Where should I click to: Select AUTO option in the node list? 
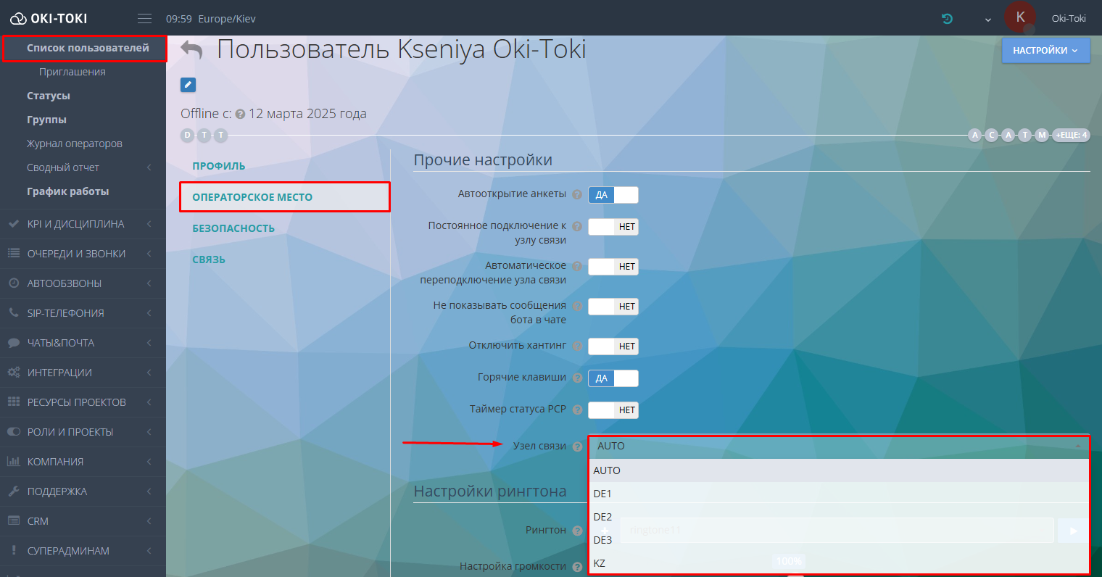pos(839,470)
